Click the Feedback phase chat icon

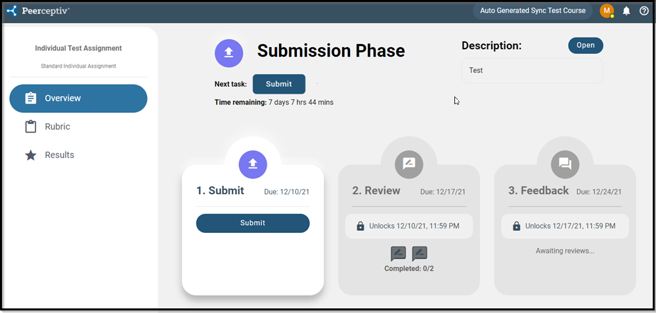(565, 164)
